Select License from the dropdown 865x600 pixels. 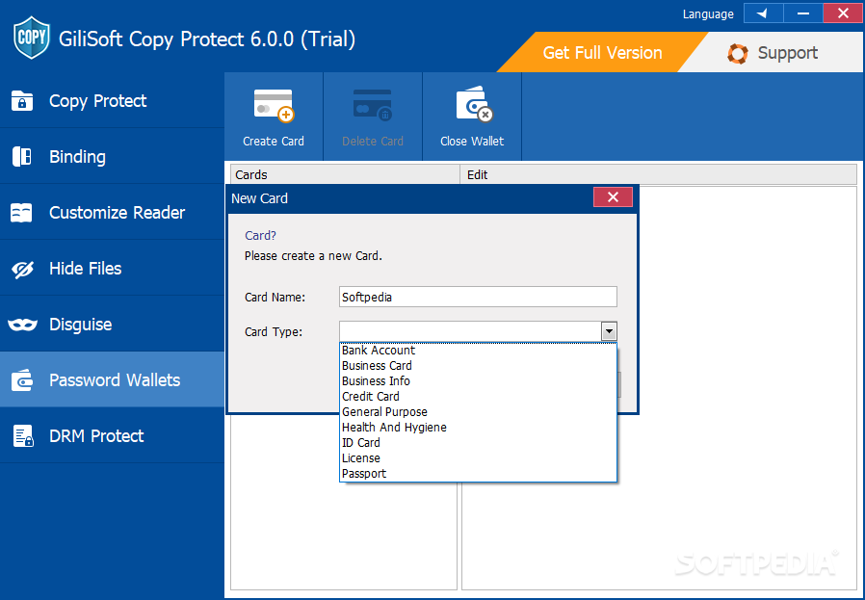pos(478,458)
